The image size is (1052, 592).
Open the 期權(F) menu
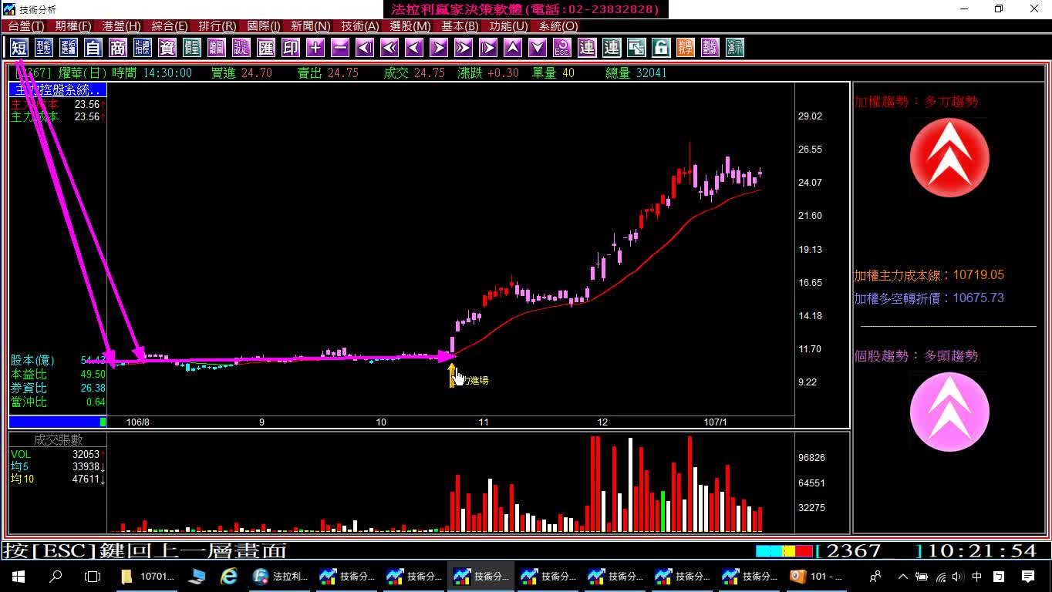click(x=73, y=26)
